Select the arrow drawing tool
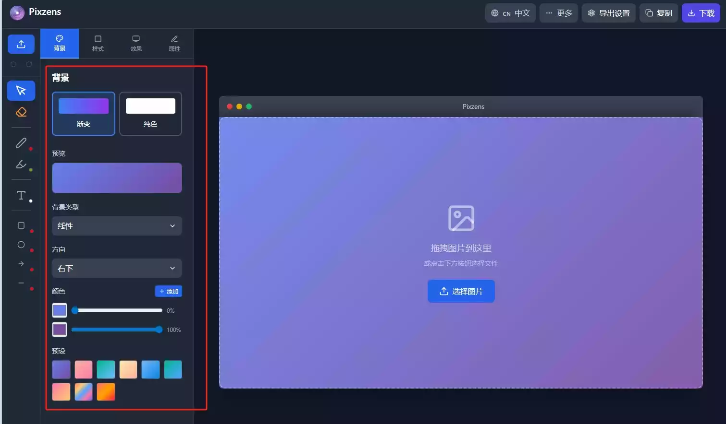Viewport: 726px width, 424px height. click(x=21, y=264)
